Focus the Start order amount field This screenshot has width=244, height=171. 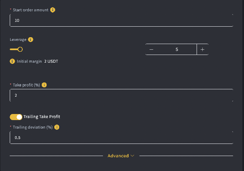point(121,20)
